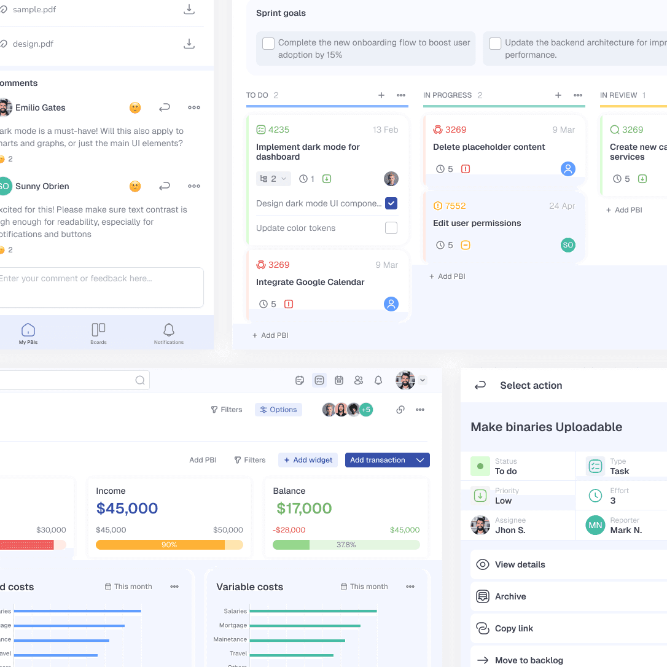667x667 pixels.
Task: Expand subtasks dropdown on card 4235
Action: pyautogui.click(x=273, y=179)
